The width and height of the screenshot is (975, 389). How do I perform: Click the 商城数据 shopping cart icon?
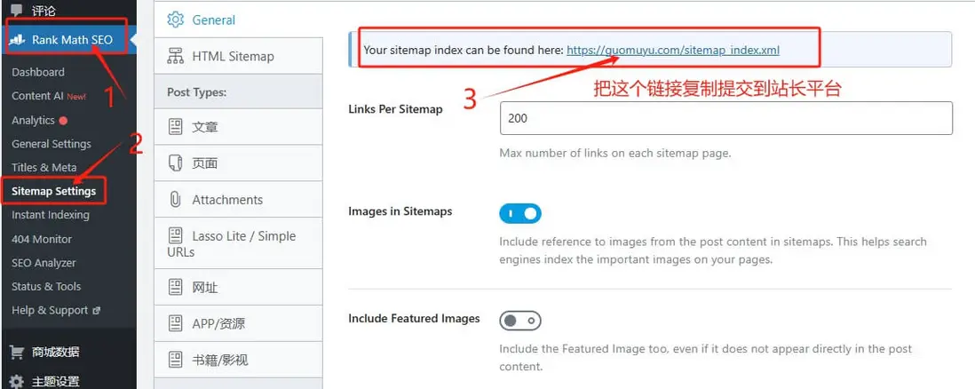point(16,352)
